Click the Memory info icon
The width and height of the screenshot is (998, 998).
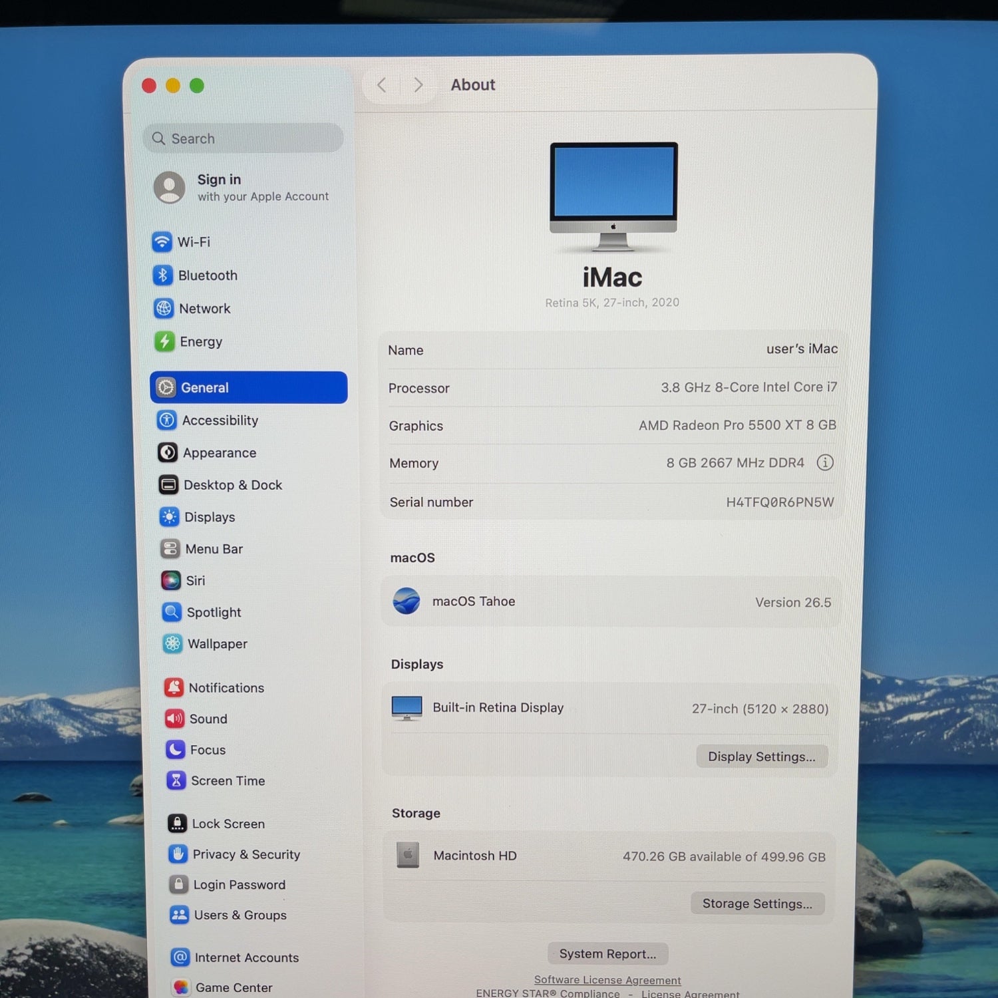click(x=825, y=462)
